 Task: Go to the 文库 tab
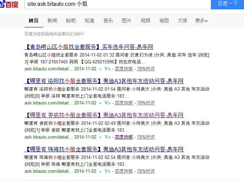click(183, 21)
